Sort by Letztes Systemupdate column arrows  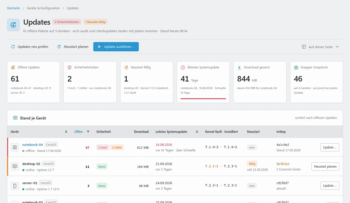tap(197, 132)
